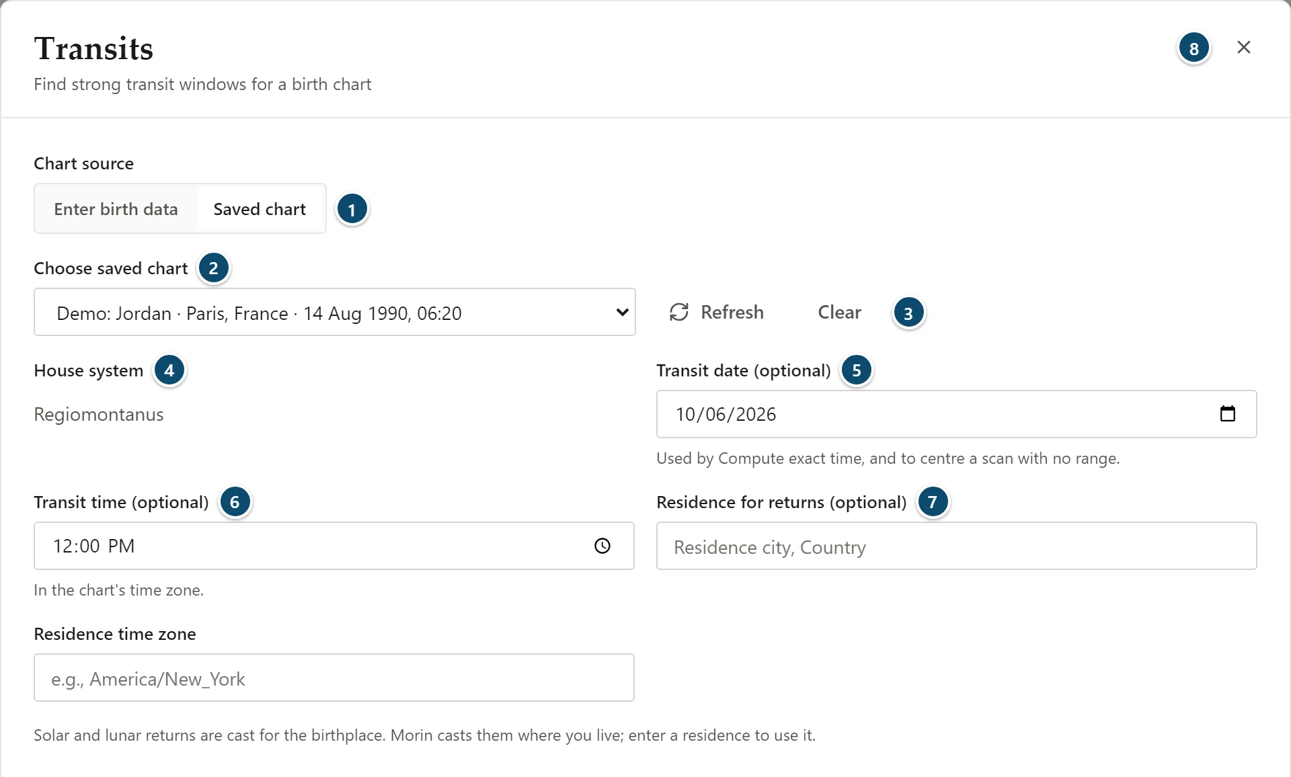
Task: Click the Solar and lunar returns note
Action: point(424,735)
